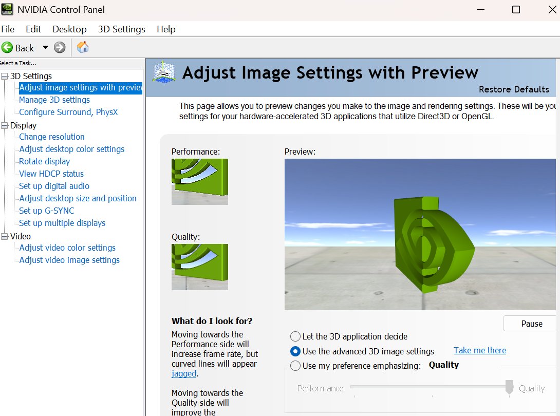This screenshot has width=560, height=416.
Task: Click the Adjust Image Settings header icon
Action: (164, 72)
